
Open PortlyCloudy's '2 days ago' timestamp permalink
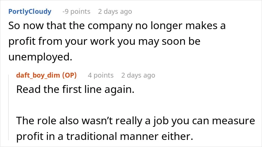click(x=115, y=12)
